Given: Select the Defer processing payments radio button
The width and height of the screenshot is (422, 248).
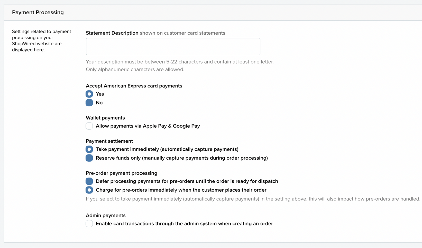Looking at the screenshot, I should click(x=89, y=181).
